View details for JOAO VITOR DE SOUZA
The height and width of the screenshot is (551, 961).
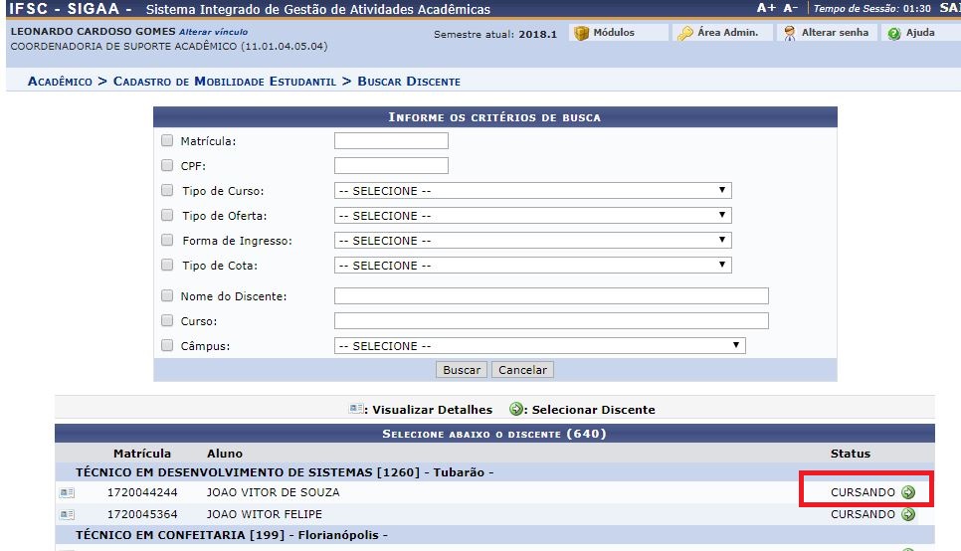(x=67, y=492)
